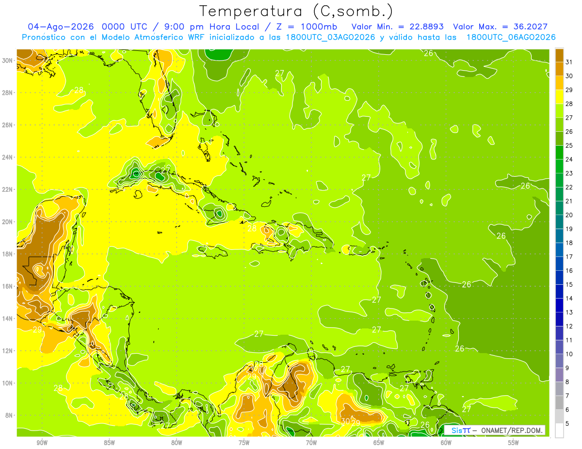Screen dimensions: 582x449
Task: Pick the orange legend swatch between 30 and 31
Action: coord(559,69)
